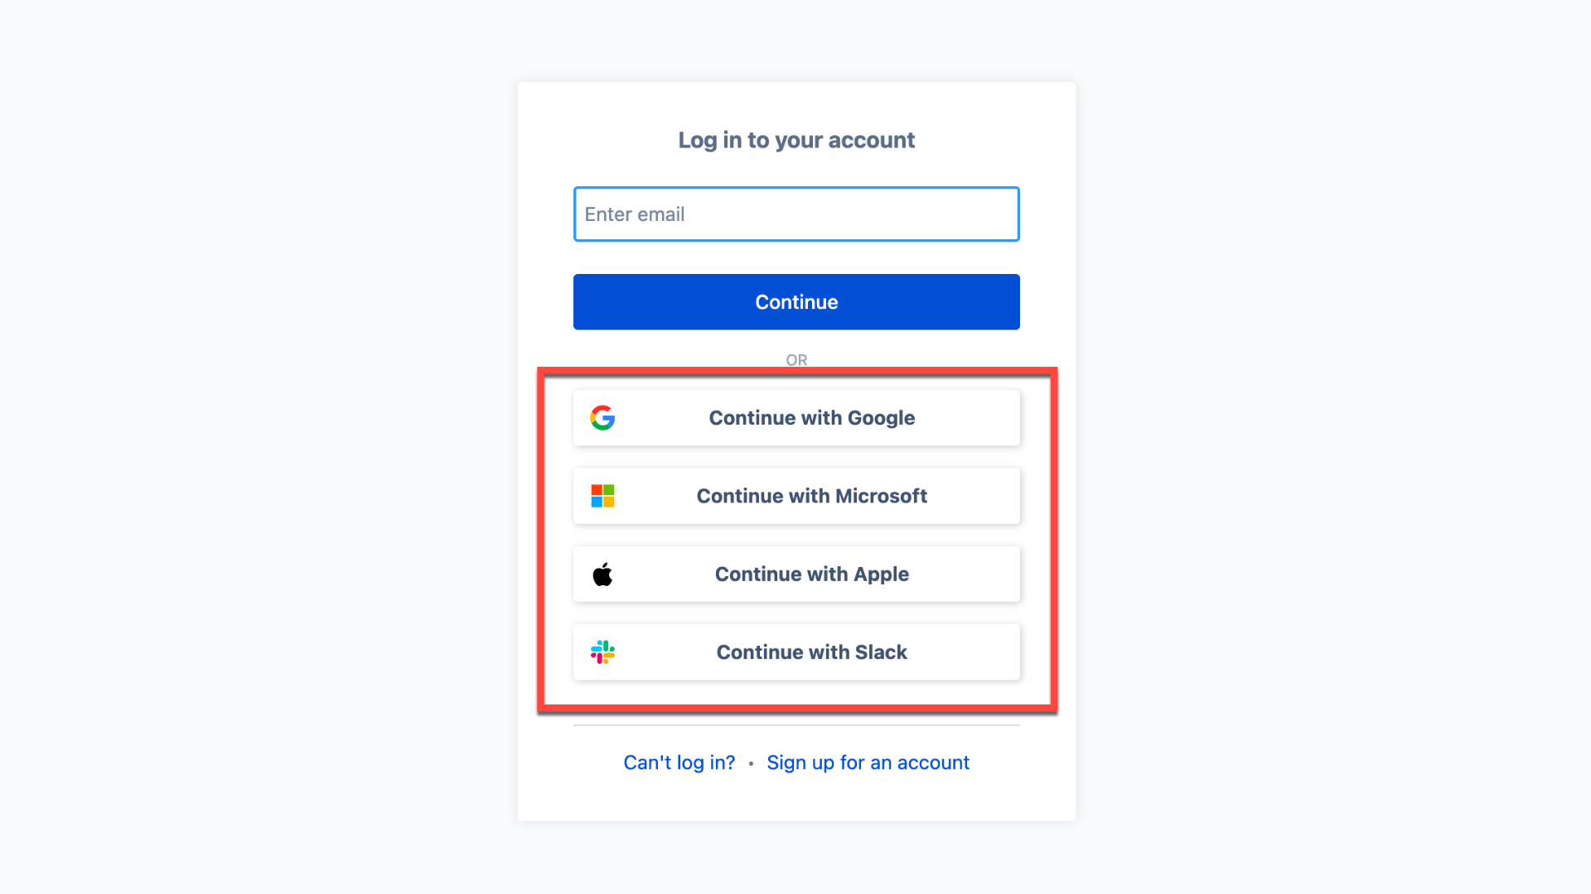Click the multicolor Slack hashtag icon
Image resolution: width=1591 pixels, height=894 pixels.
click(603, 651)
